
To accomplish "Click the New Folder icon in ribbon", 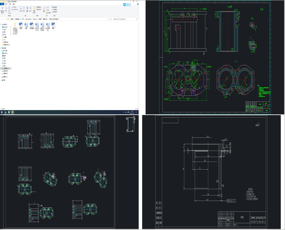I will 34,8.
